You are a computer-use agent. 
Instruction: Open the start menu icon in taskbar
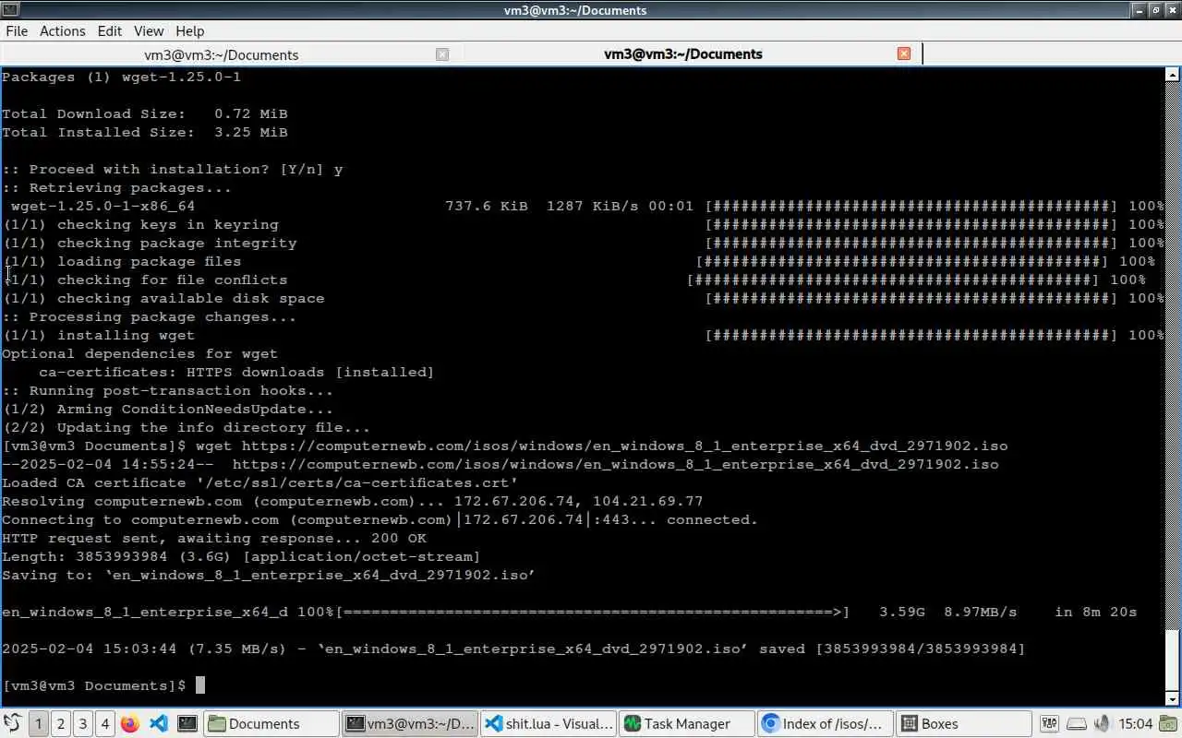[12, 723]
